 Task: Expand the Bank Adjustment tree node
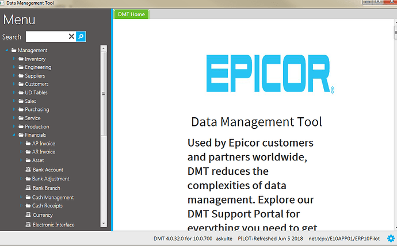pos(21,179)
